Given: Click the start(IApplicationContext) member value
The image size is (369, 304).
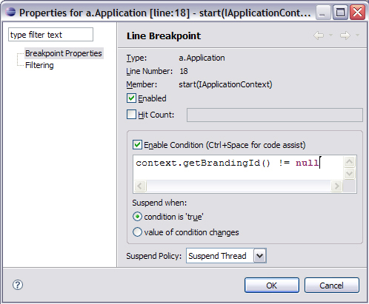Looking at the screenshot, I should (x=225, y=84).
